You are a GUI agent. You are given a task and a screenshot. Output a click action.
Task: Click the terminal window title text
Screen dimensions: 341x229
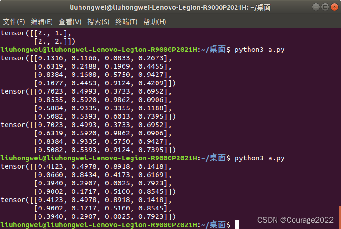point(170,7)
